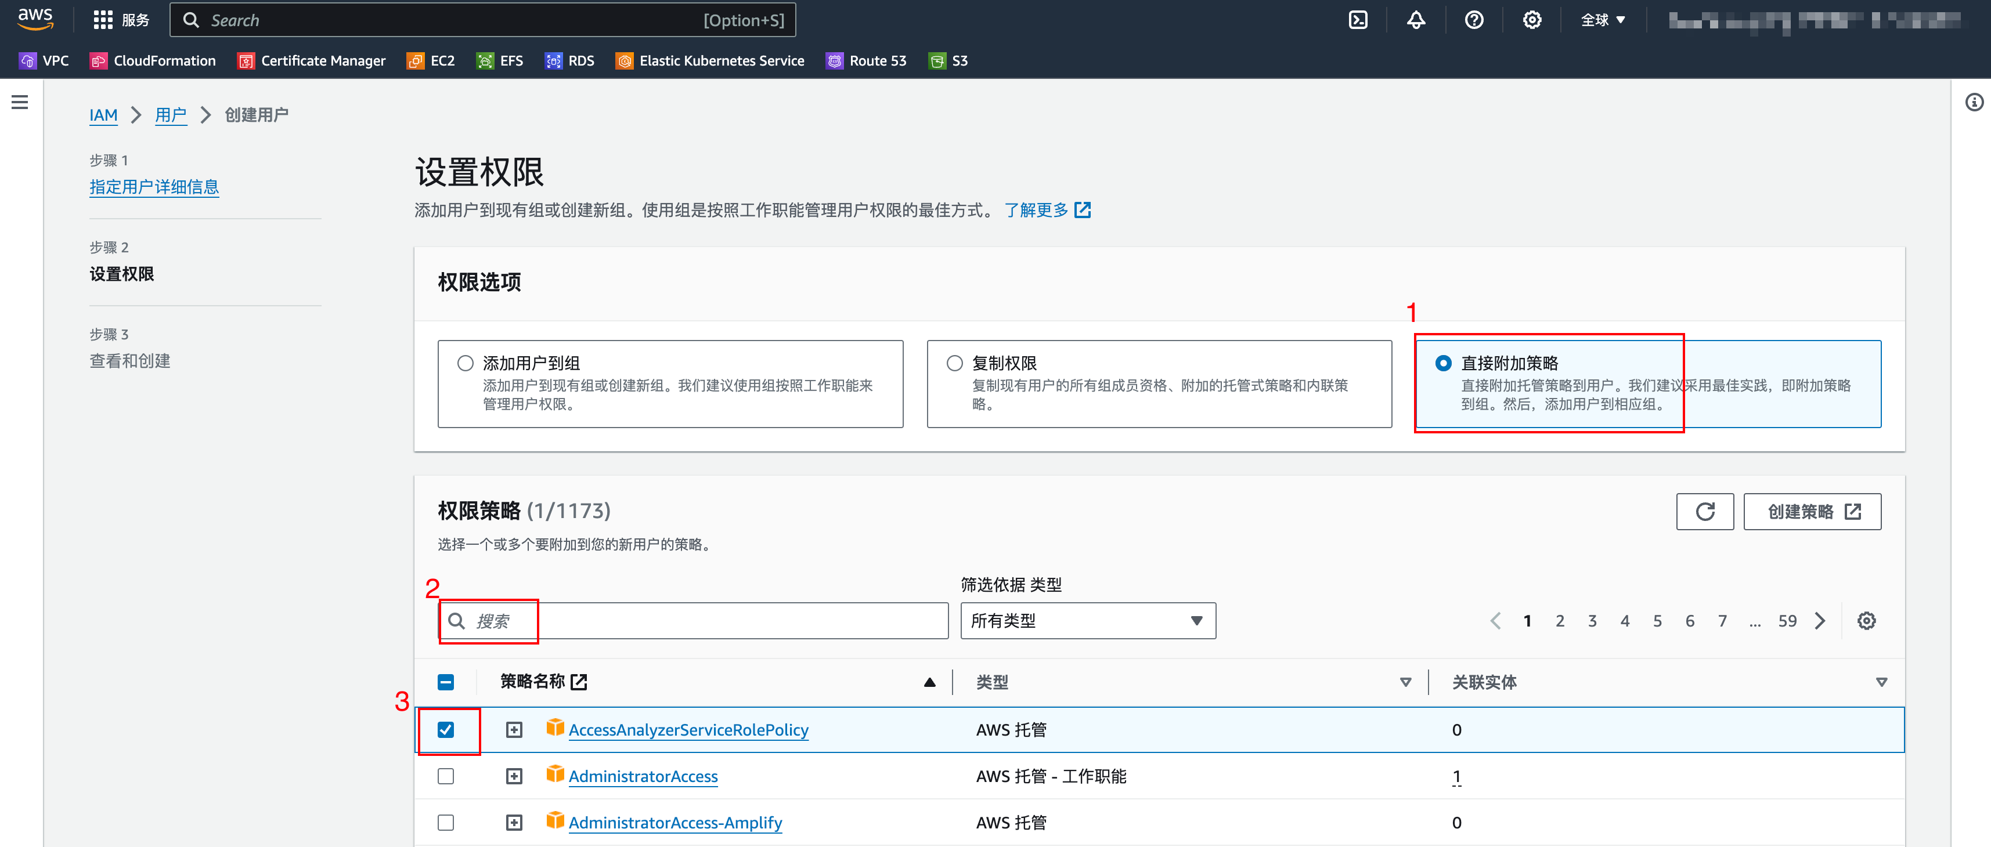Open CloudFormation shortcut in favorites bar

(153, 60)
